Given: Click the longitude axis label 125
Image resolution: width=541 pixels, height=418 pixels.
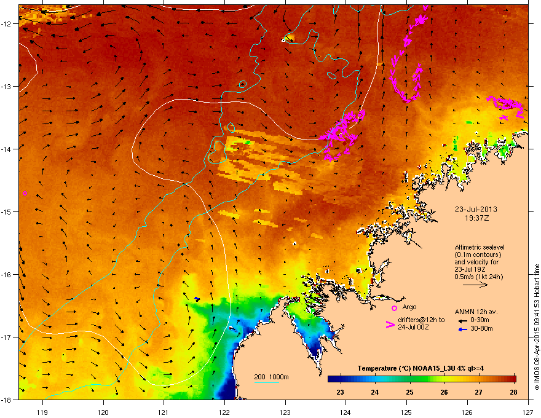Looking at the screenshot, I should point(406,412).
